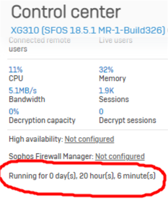Click the XG310 SFOS firmware version link

tap(88, 30)
